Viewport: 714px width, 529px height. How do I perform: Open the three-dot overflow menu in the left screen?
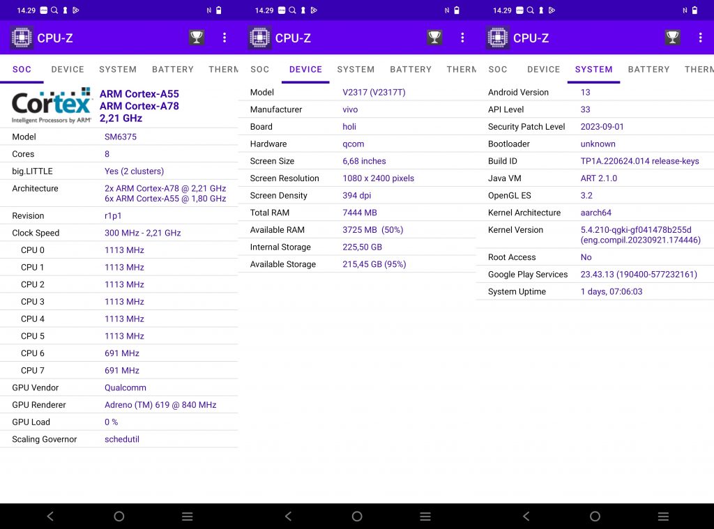click(225, 38)
